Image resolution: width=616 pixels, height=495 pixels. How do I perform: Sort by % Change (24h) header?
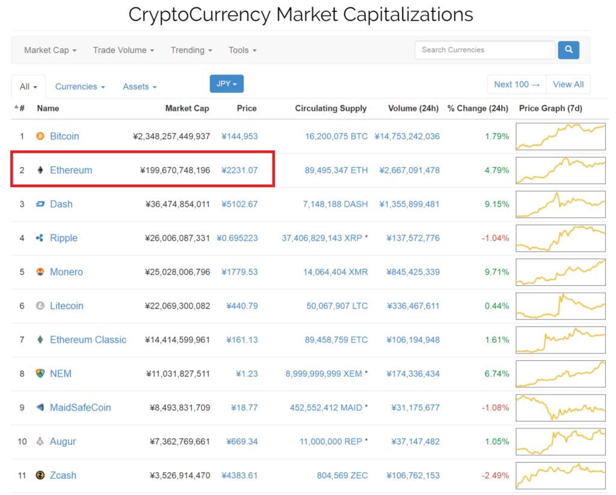[x=478, y=108]
